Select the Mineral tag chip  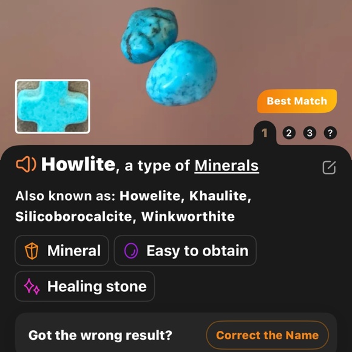pyautogui.click(x=62, y=251)
